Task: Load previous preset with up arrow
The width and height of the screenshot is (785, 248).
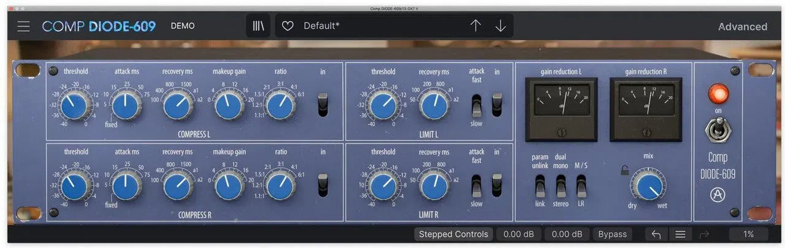Action: pos(475,26)
